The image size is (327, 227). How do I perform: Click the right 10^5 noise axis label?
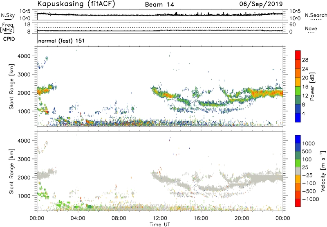[295, 11]
